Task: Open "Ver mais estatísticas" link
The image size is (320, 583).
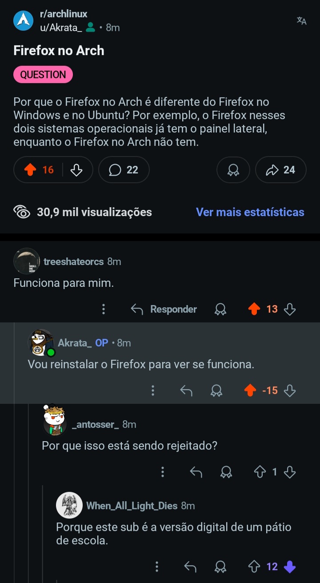Action: pos(250,212)
